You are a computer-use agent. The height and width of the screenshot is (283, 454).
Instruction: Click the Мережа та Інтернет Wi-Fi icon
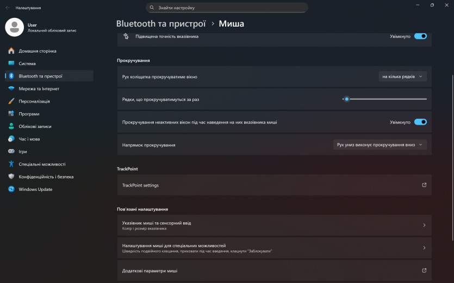[11, 89]
